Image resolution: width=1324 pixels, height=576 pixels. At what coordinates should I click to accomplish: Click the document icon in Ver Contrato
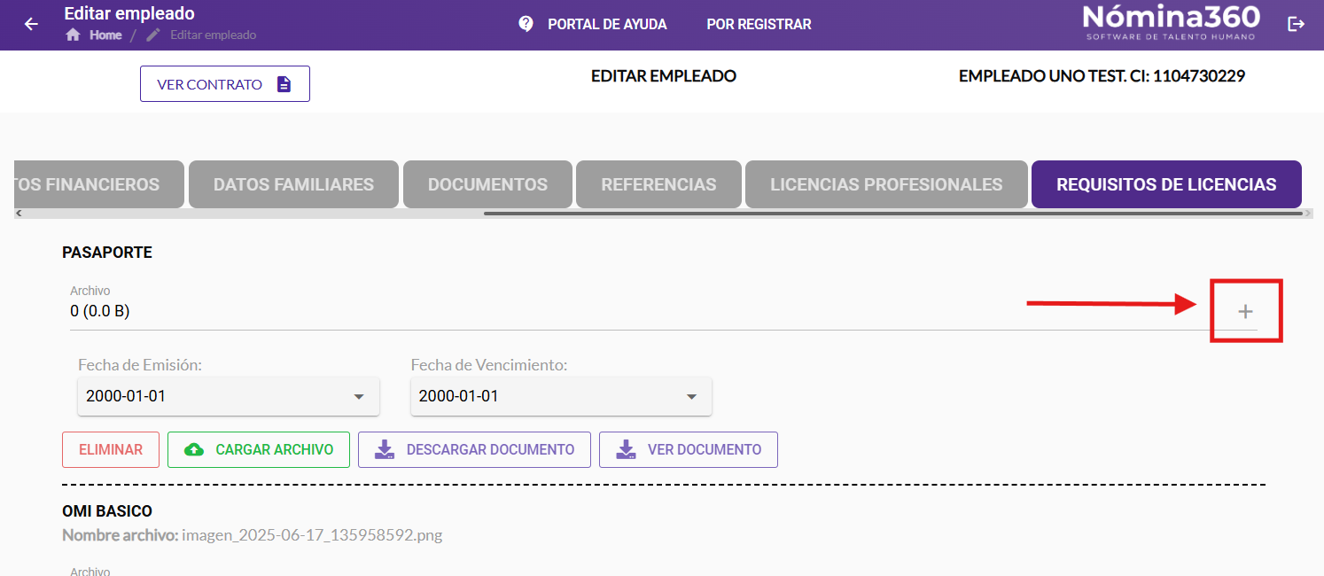[284, 84]
